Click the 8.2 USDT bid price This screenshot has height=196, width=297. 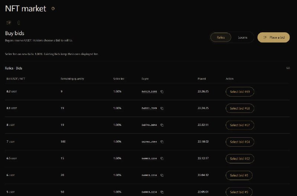(x=12, y=91)
